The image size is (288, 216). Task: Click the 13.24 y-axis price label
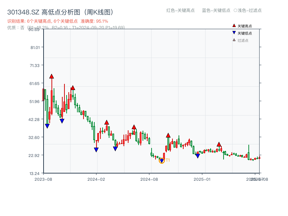(34, 173)
